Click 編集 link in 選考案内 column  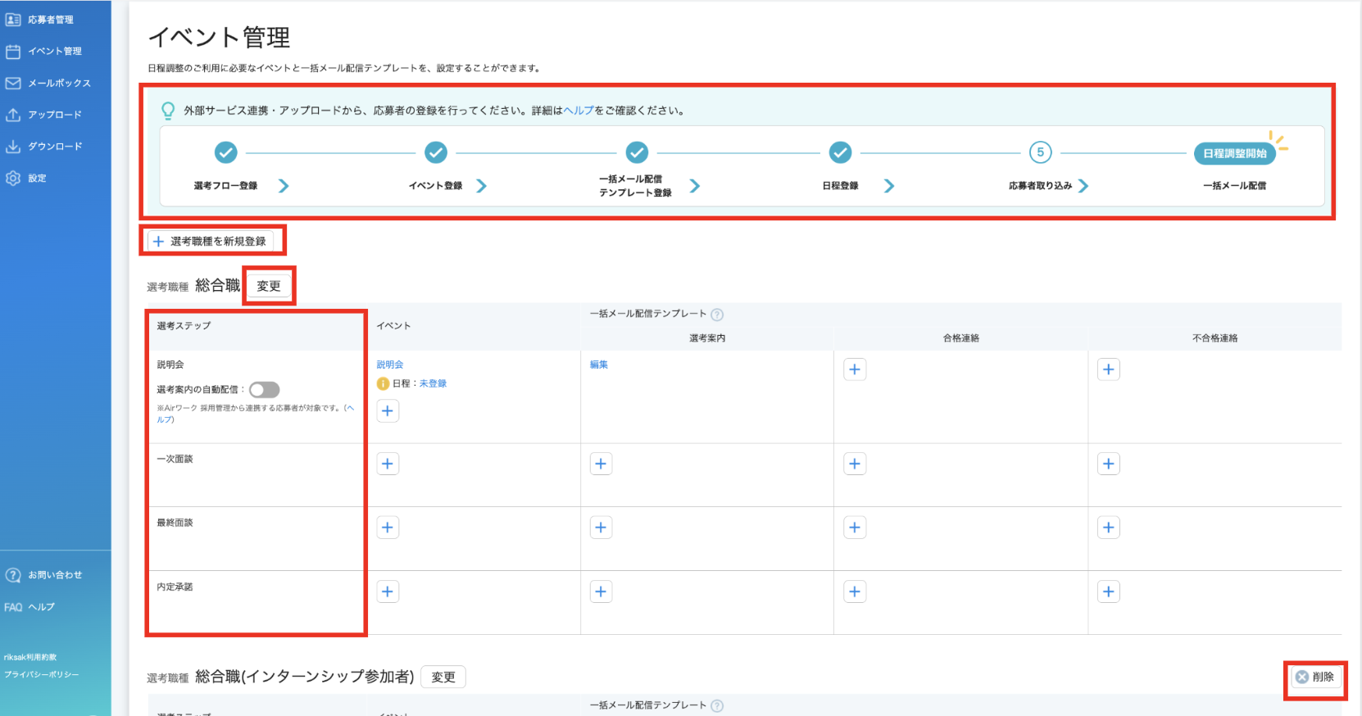(x=599, y=365)
